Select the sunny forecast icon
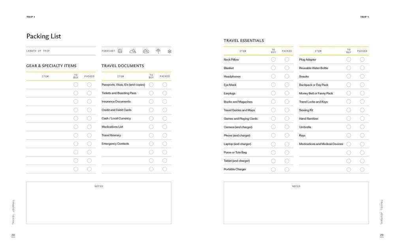This screenshot has height=251, width=395. (x=120, y=51)
